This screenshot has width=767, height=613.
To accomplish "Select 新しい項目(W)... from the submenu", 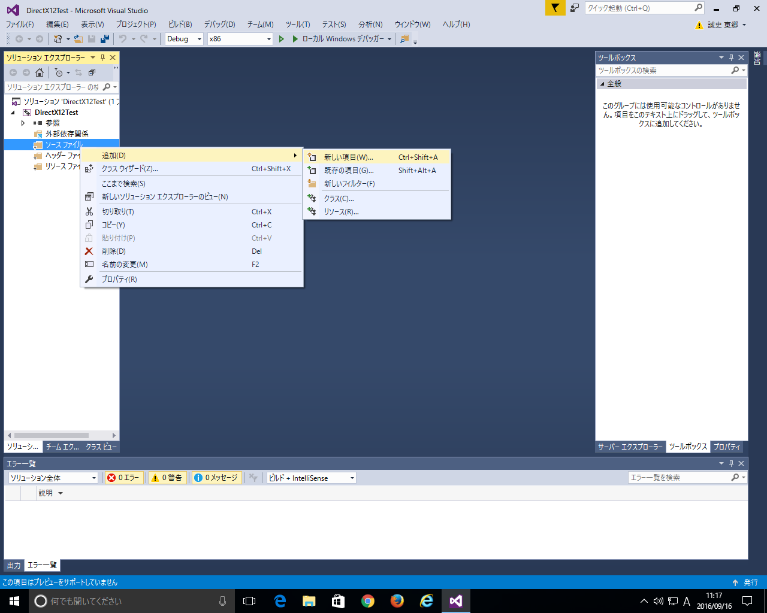I will [348, 157].
